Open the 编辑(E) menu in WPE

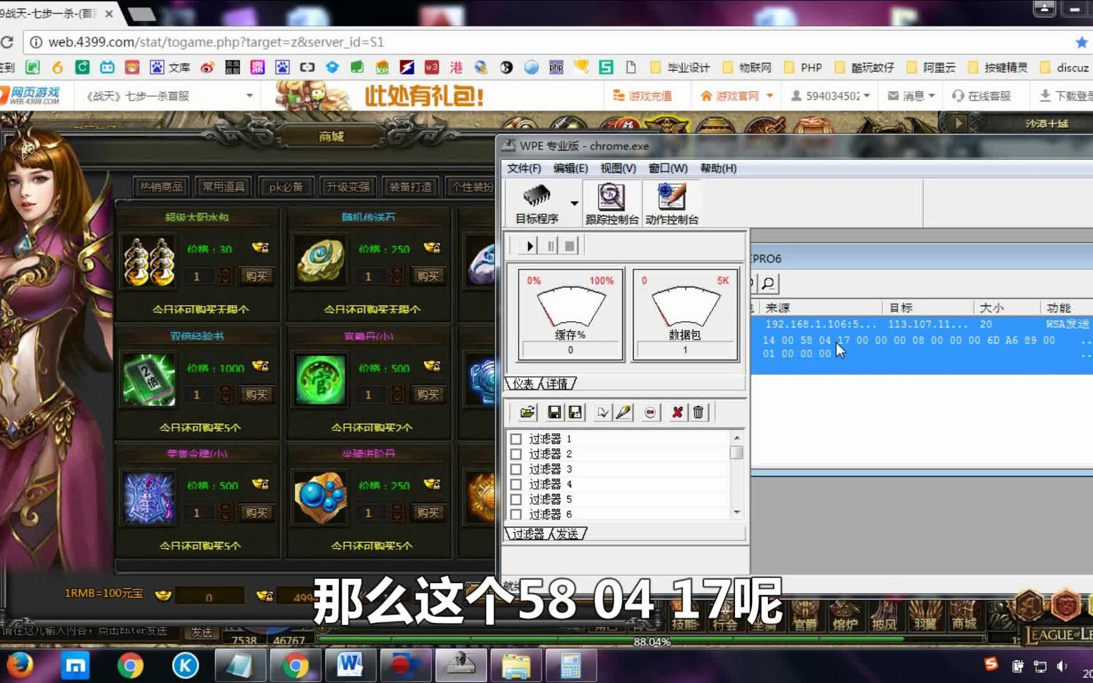coord(571,168)
